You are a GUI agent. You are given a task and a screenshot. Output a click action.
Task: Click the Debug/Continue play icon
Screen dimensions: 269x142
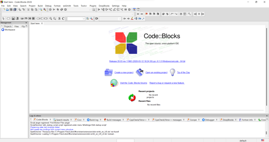click(99, 10)
